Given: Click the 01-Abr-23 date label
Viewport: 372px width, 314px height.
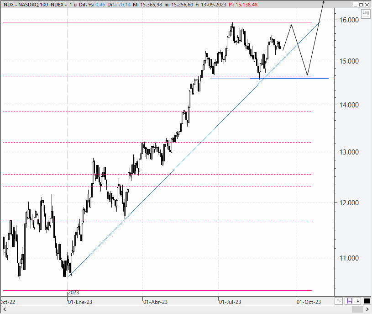Looking at the screenshot, I should pos(155,302).
